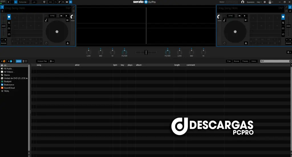Switch to the History tab

254,61
